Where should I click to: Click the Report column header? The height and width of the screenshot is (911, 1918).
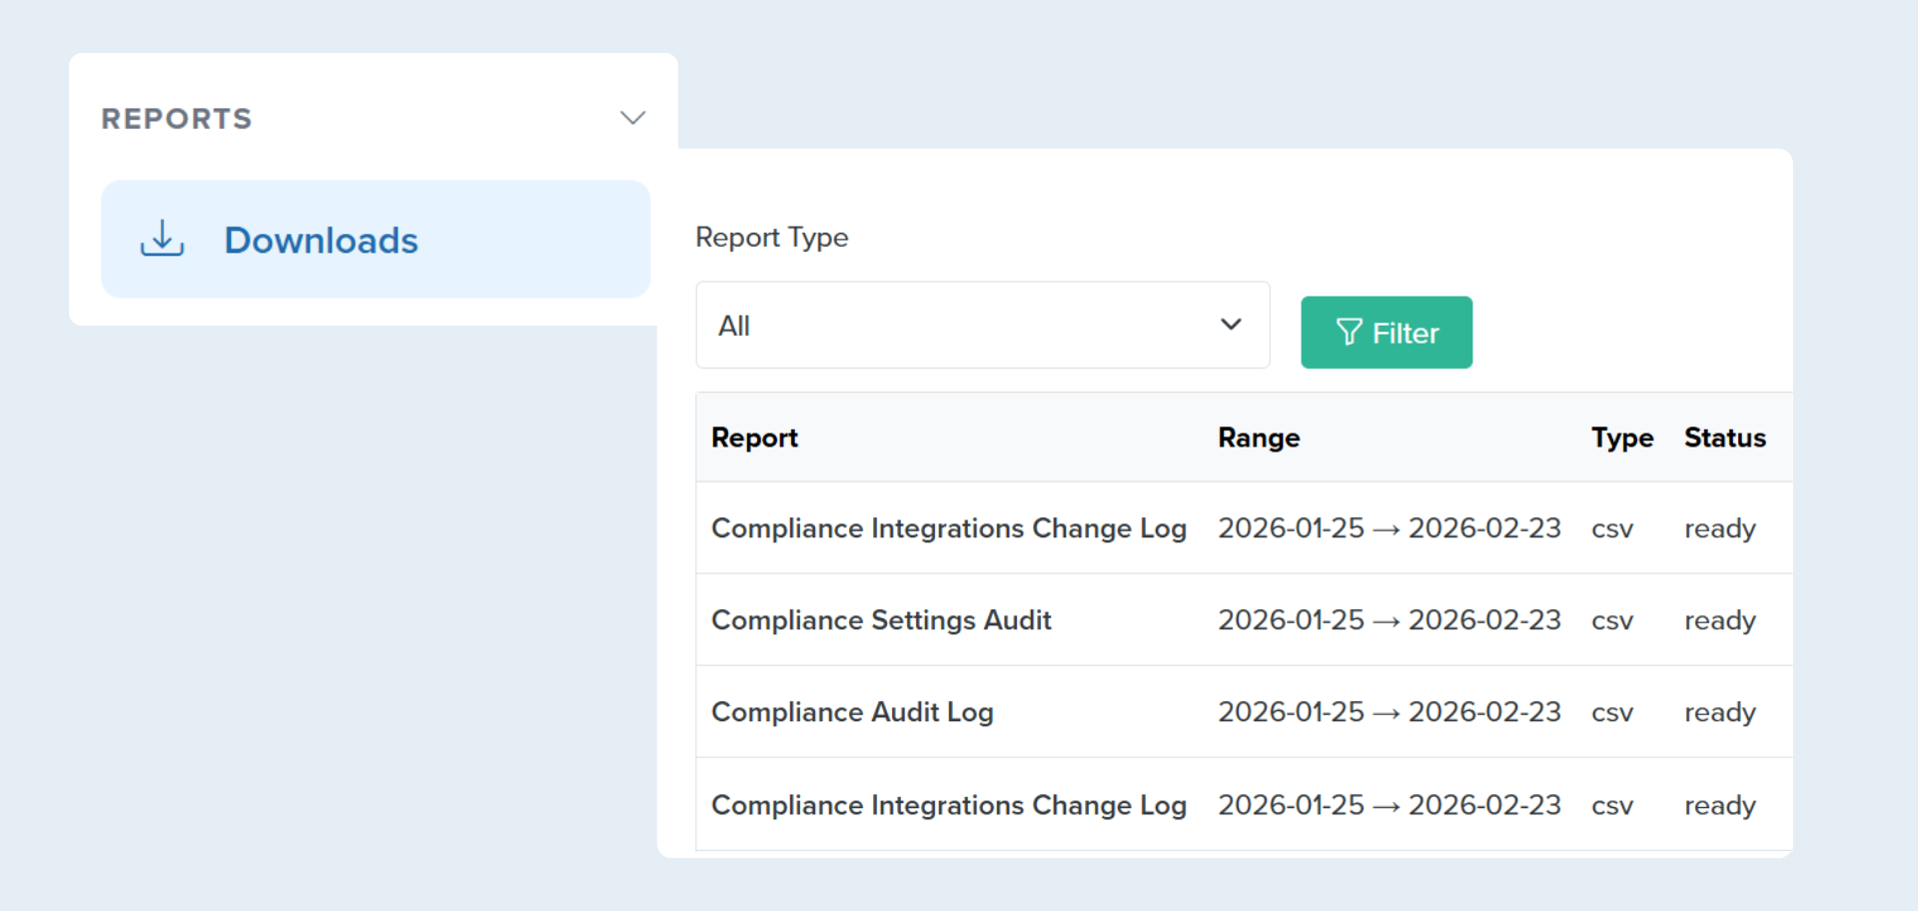754,438
